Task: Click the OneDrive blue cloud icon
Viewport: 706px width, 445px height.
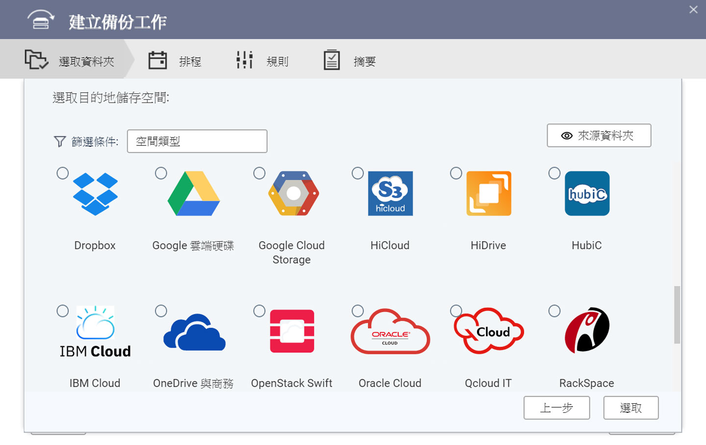Action: coord(194,332)
